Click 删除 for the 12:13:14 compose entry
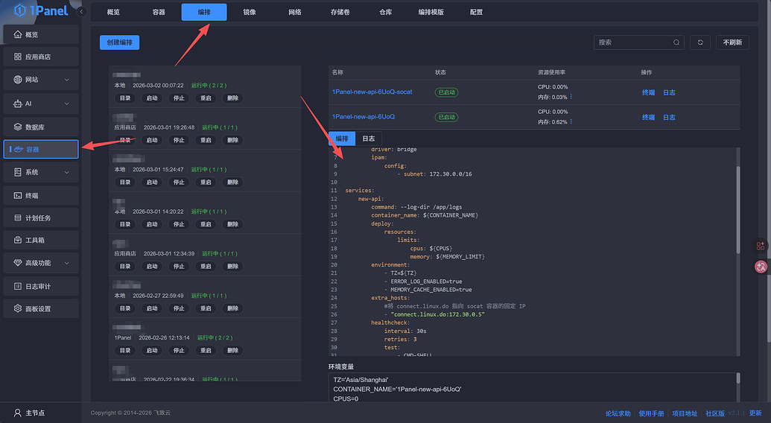Image resolution: width=771 pixels, height=423 pixels. (232, 351)
